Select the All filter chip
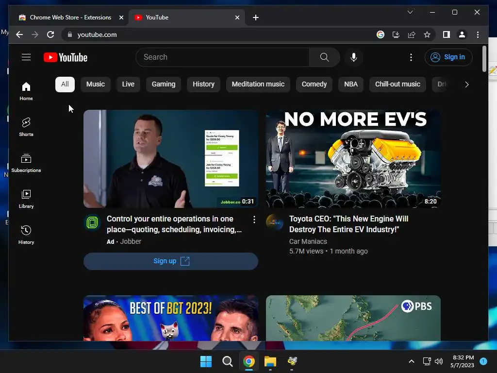Screen dimensions: 497x373 coord(65,85)
